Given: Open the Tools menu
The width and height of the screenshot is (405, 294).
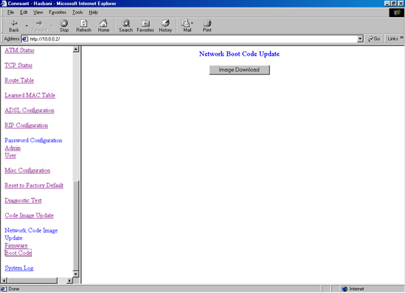Looking at the screenshot, I should (77, 12).
